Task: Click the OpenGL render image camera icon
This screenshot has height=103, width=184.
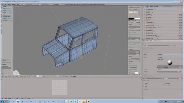Action: pyautogui.click(x=73, y=76)
